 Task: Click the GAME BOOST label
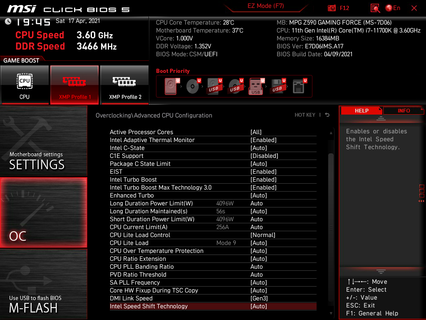pos(21,60)
